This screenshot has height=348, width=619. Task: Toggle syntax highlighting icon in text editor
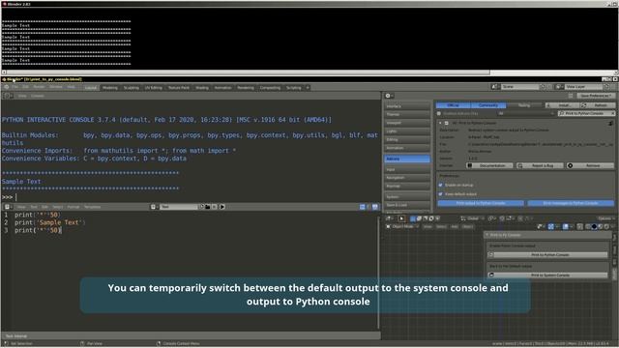pos(374,207)
